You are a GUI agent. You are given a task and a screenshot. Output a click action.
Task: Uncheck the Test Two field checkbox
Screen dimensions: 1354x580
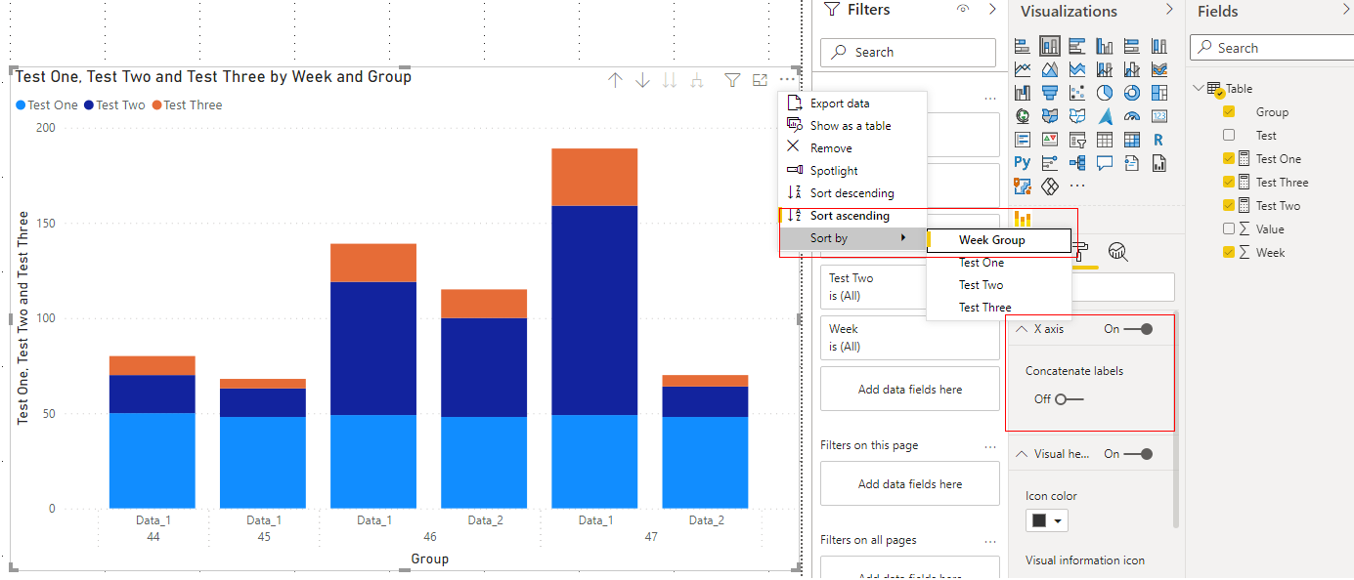coord(1229,206)
